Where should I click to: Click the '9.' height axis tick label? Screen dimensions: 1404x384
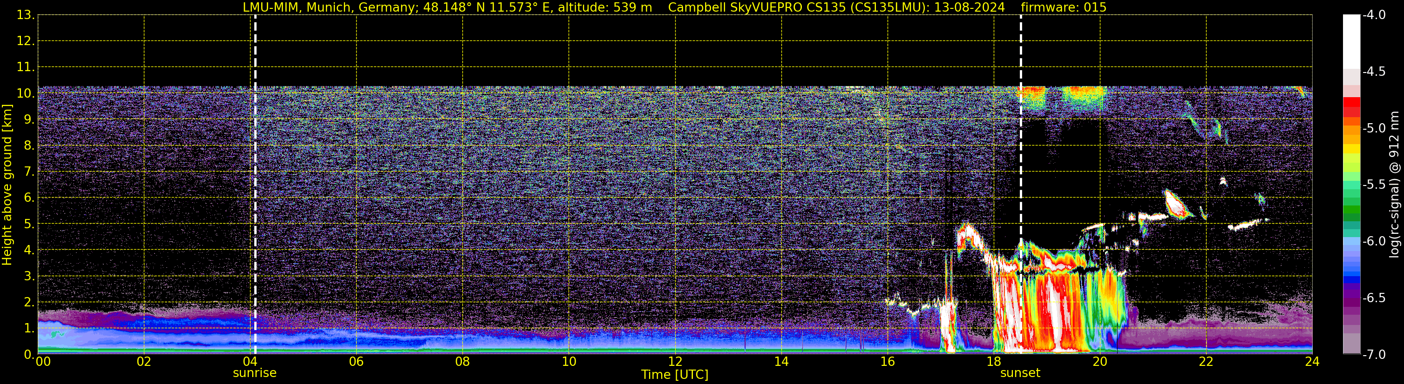[x=29, y=119]
